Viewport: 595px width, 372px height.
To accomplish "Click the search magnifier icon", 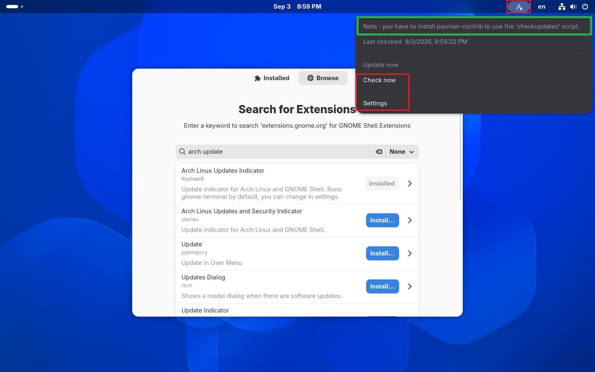I will coord(182,152).
